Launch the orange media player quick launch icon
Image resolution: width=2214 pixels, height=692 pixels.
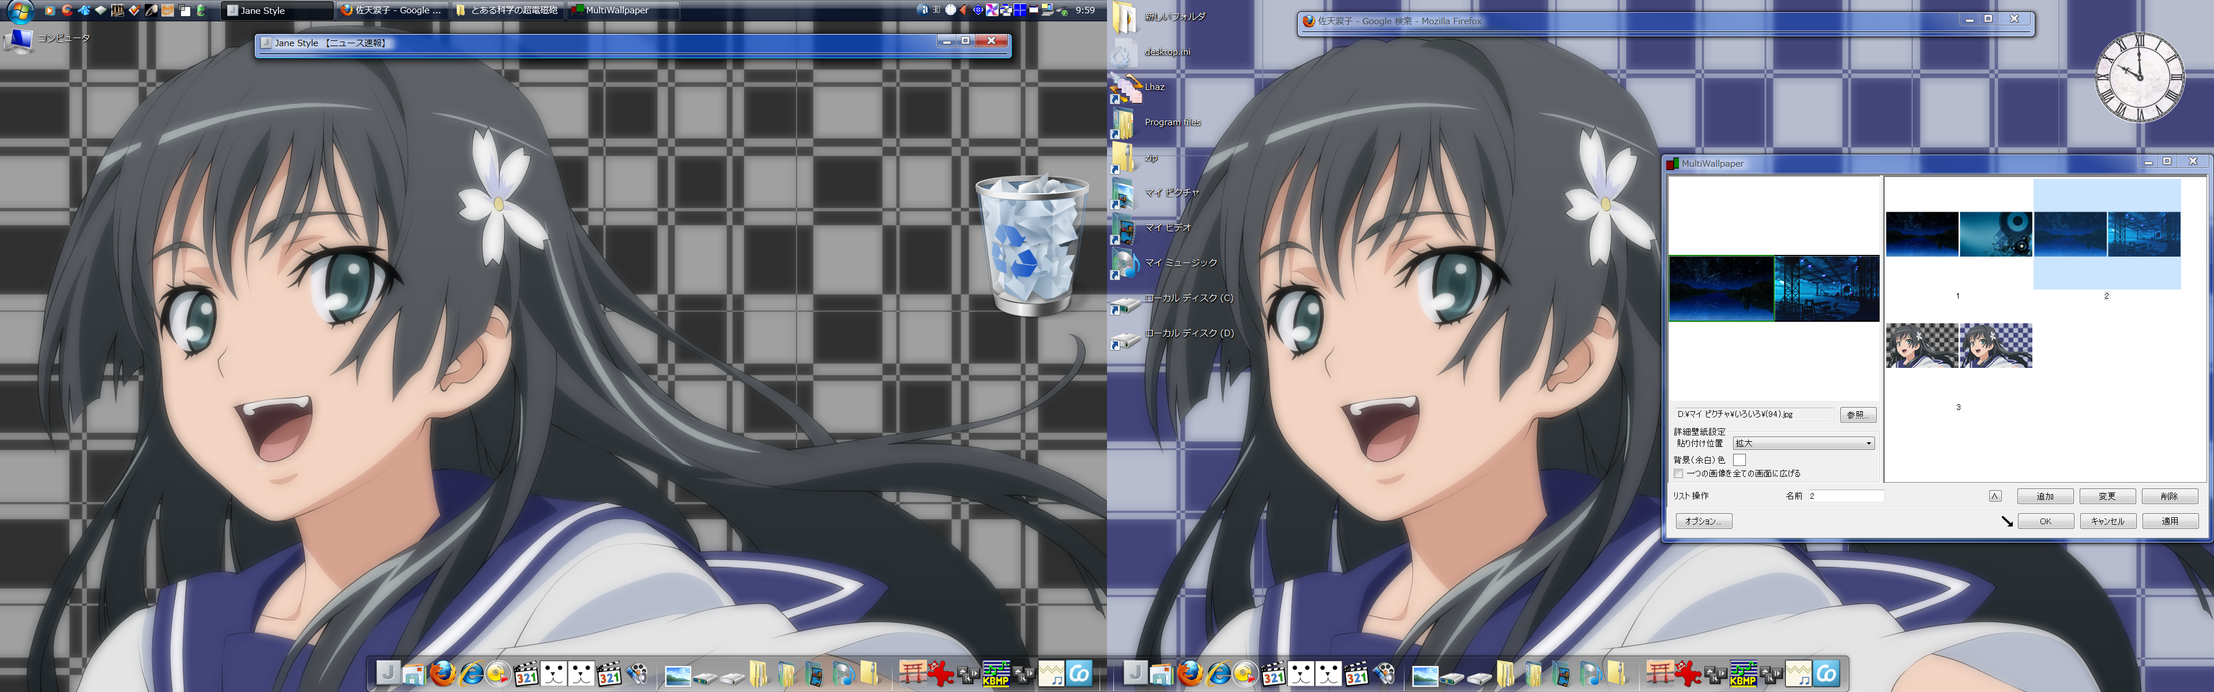(50, 10)
